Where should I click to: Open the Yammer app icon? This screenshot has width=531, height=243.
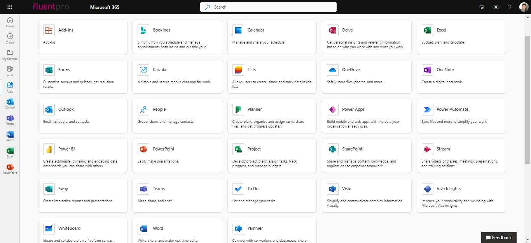pos(238,229)
